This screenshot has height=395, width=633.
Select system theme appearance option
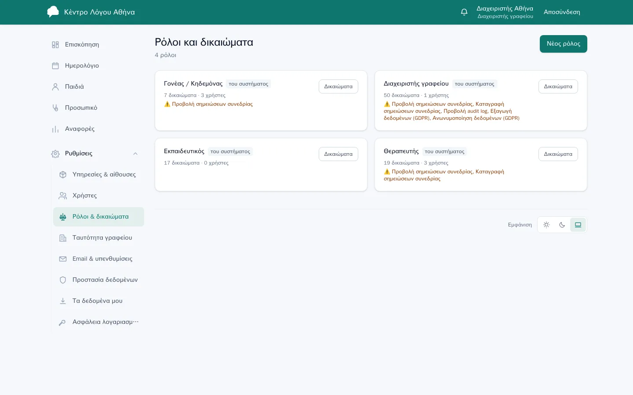coord(578,225)
